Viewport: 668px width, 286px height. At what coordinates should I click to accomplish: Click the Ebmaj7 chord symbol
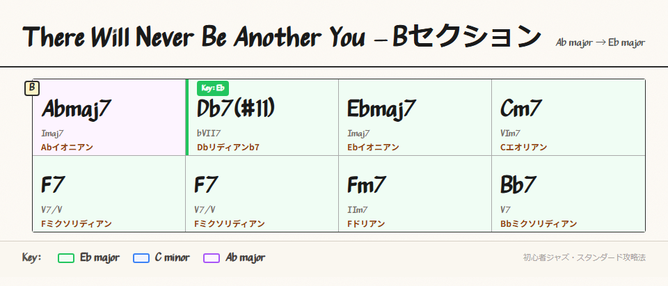(x=381, y=109)
